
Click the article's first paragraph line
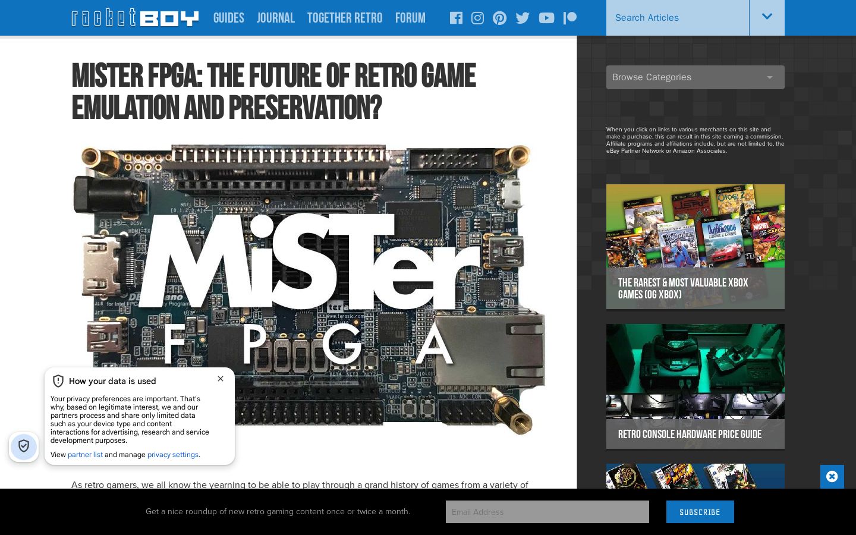(x=300, y=484)
